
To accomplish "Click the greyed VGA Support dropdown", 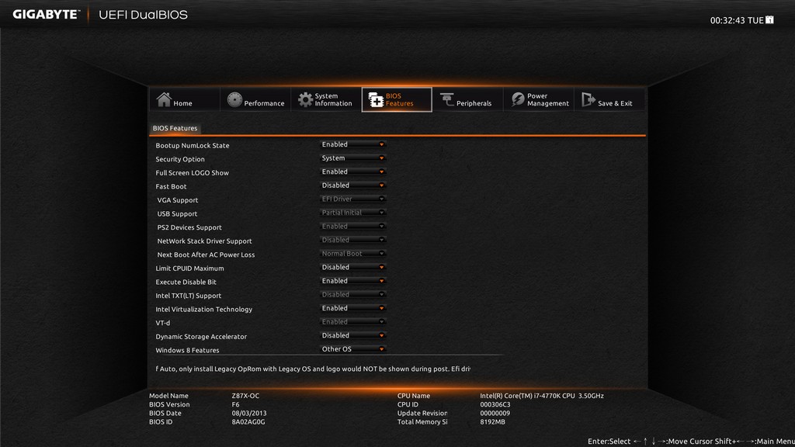I will (353, 199).
